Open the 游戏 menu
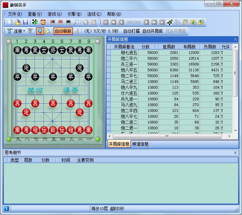Screen dimensions: 242x215 [x=54, y=14]
